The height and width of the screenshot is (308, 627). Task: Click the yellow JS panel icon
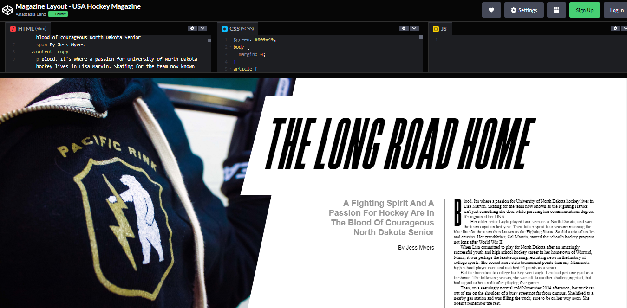(435, 28)
